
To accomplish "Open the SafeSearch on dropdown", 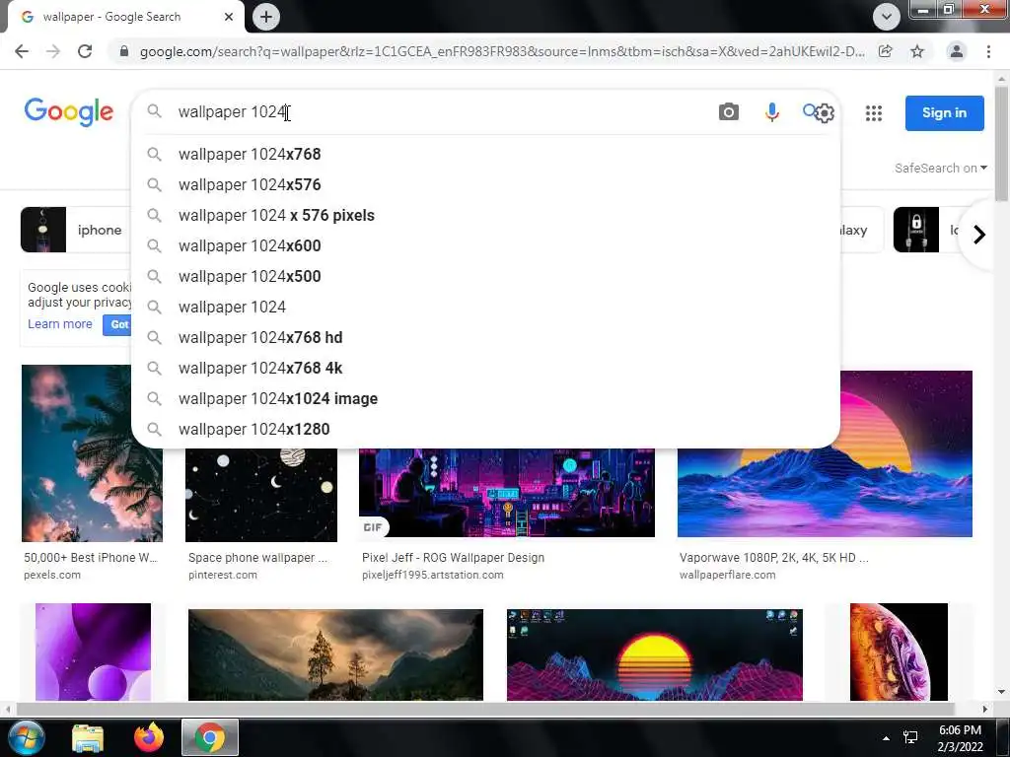I will 940,168.
